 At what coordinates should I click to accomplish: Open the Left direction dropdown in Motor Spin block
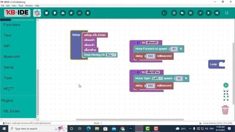click(157, 78)
